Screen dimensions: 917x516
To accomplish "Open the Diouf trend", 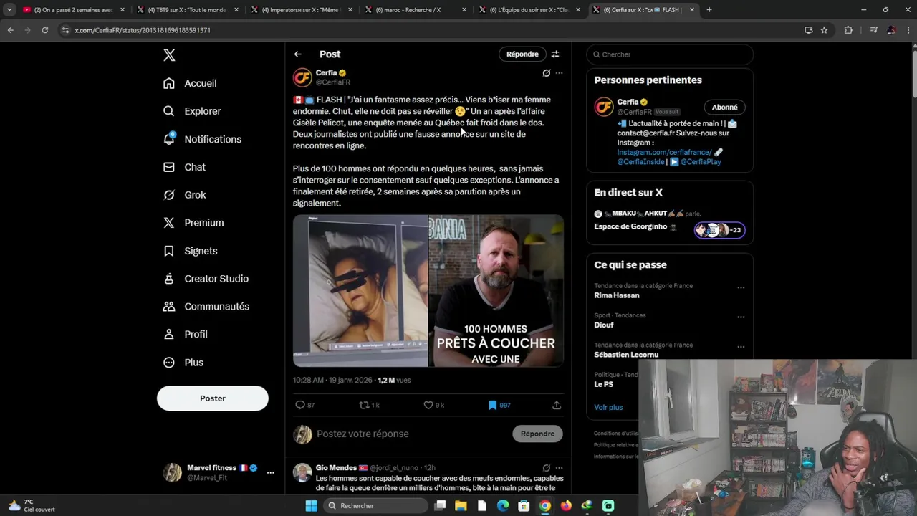I will coord(604,325).
